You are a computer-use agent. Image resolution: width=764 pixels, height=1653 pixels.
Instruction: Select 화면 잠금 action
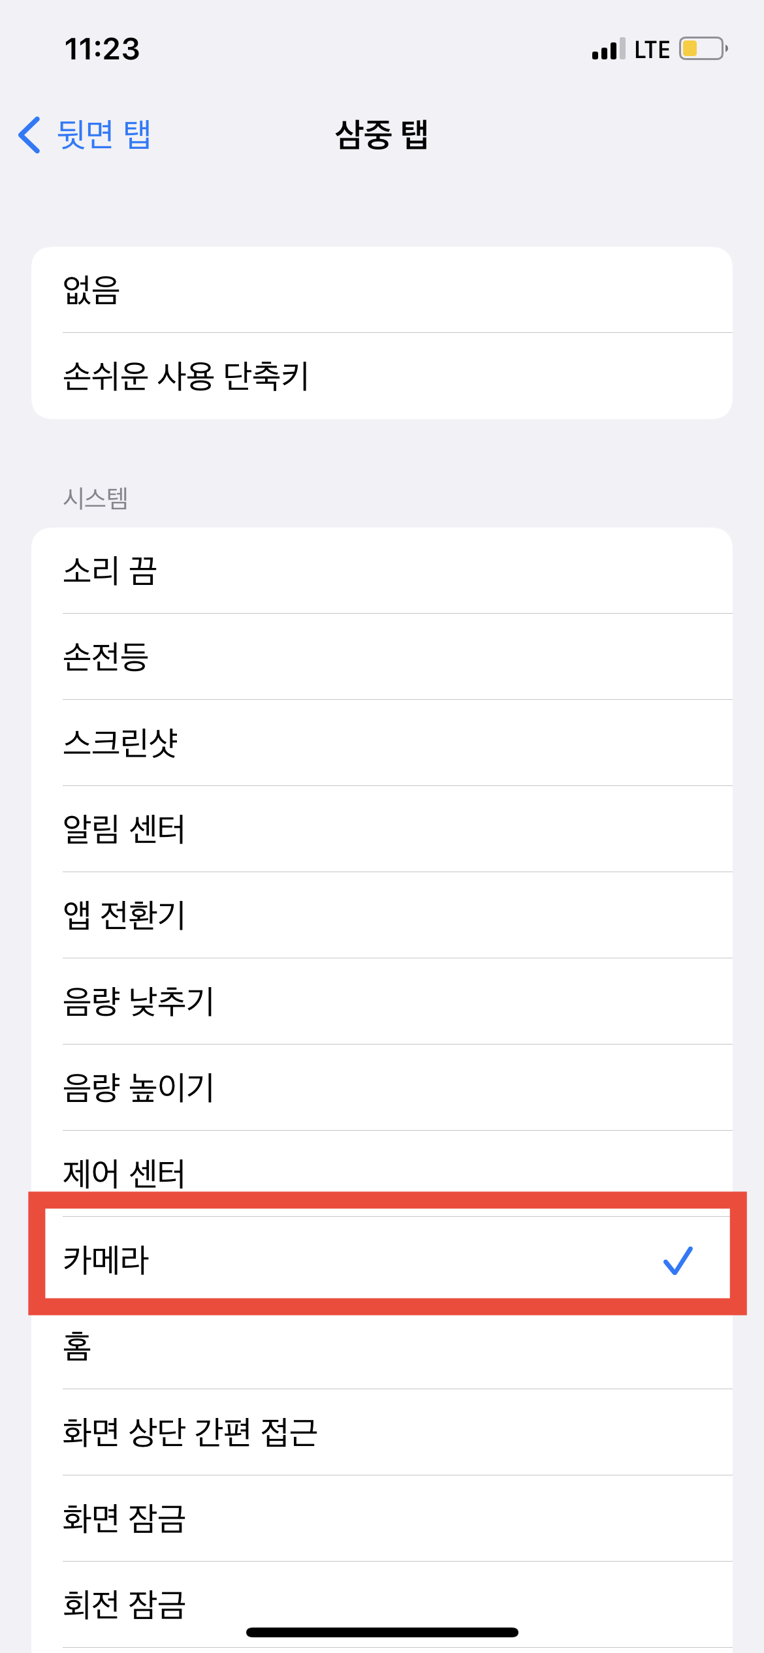[382, 1519]
